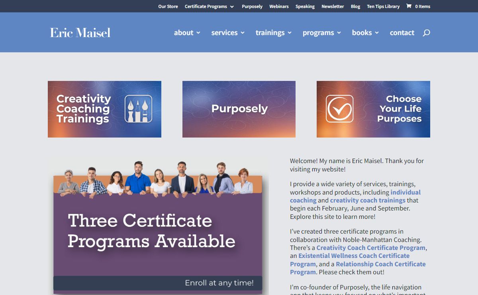478x295 pixels.
Task: Visit Purposely link in top bar
Action: 252,6
